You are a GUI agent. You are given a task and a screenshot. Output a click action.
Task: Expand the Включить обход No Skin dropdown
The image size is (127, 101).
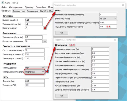point(108,18)
